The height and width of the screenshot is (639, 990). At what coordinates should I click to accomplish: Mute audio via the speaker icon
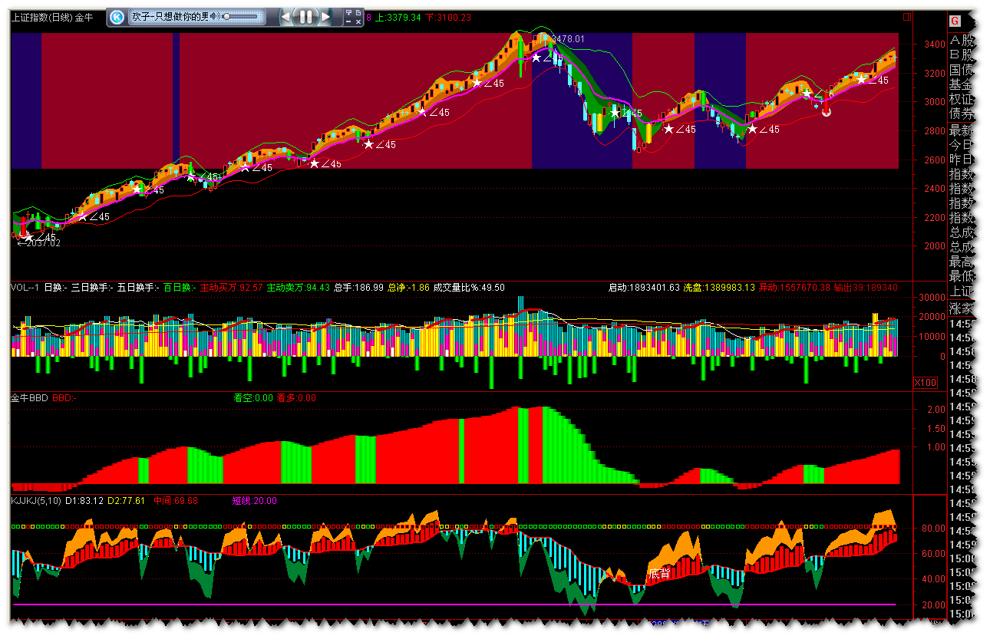click(214, 17)
